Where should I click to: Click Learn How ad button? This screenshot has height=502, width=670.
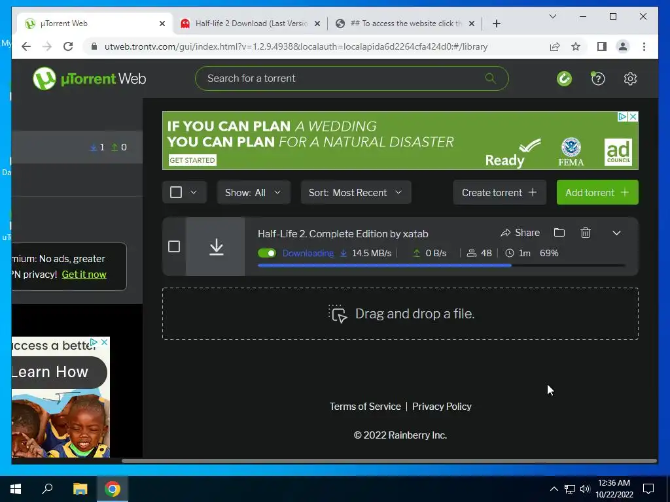(59, 372)
